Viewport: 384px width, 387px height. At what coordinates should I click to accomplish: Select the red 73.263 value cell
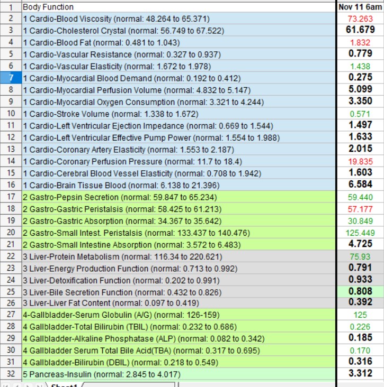tap(360, 19)
